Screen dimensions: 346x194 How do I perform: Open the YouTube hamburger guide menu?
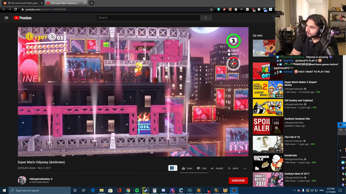[6, 18]
